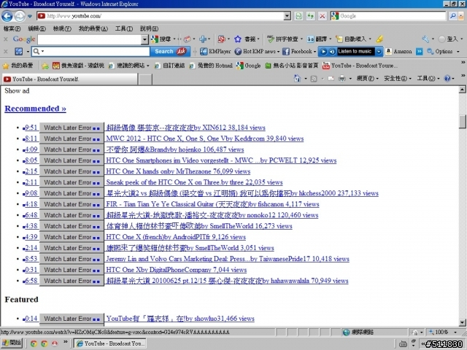Open the MWC 2012 - HTC One X video link
467x350 pixels.
tap(205, 139)
